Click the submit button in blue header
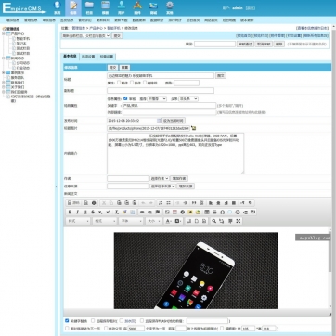The height and width of the screenshot is (336, 336). 113,67
